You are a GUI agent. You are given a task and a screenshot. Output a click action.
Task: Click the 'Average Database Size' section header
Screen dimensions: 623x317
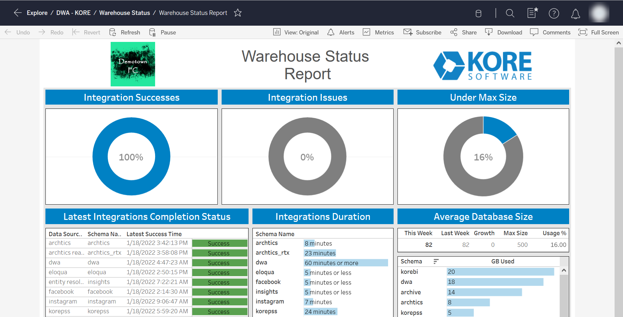click(x=483, y=216)
